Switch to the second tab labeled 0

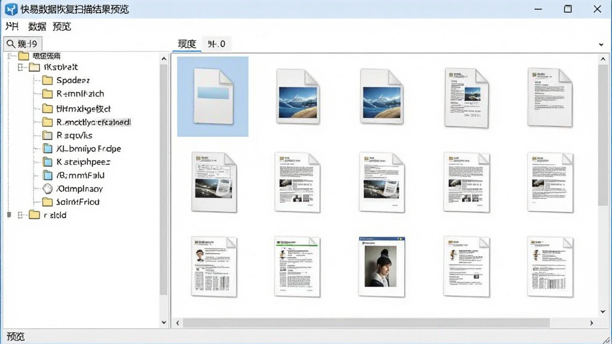point(216,44)
